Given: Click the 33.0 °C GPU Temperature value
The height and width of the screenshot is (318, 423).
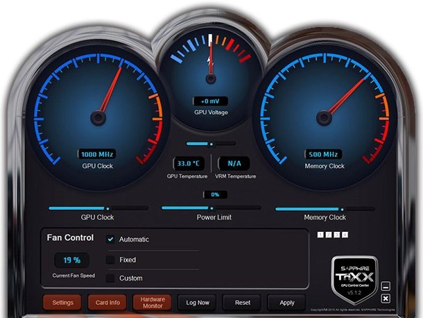Looking at the screenshot, I should coord(189,163).
